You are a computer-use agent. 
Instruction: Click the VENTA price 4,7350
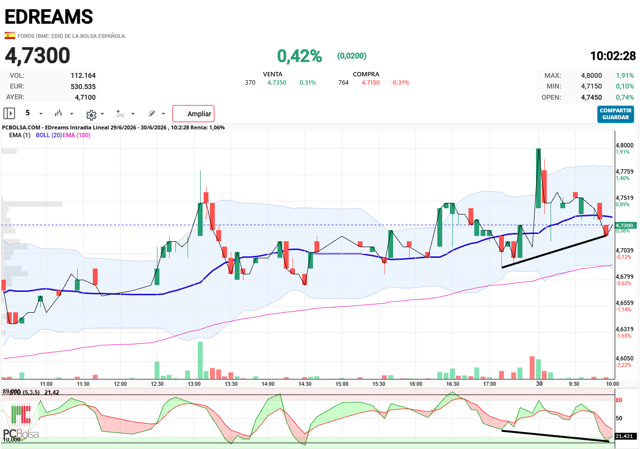pyautogui.click(x=277, y=83)
